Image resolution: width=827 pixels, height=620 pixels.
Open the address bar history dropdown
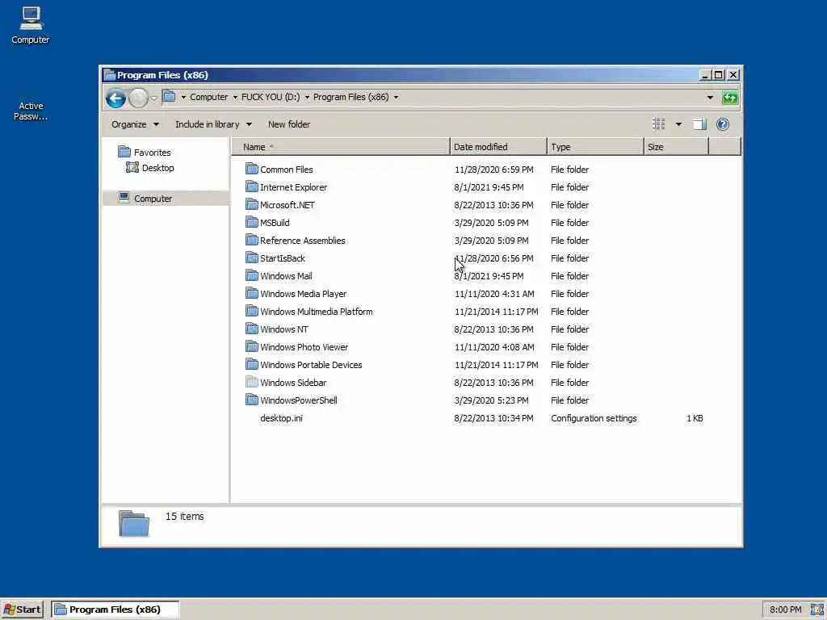710,98
